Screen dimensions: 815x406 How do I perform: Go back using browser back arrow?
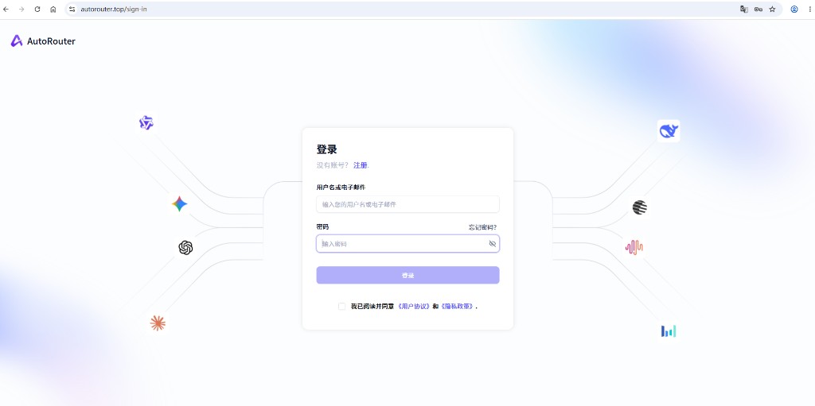(x=6, y=10)
